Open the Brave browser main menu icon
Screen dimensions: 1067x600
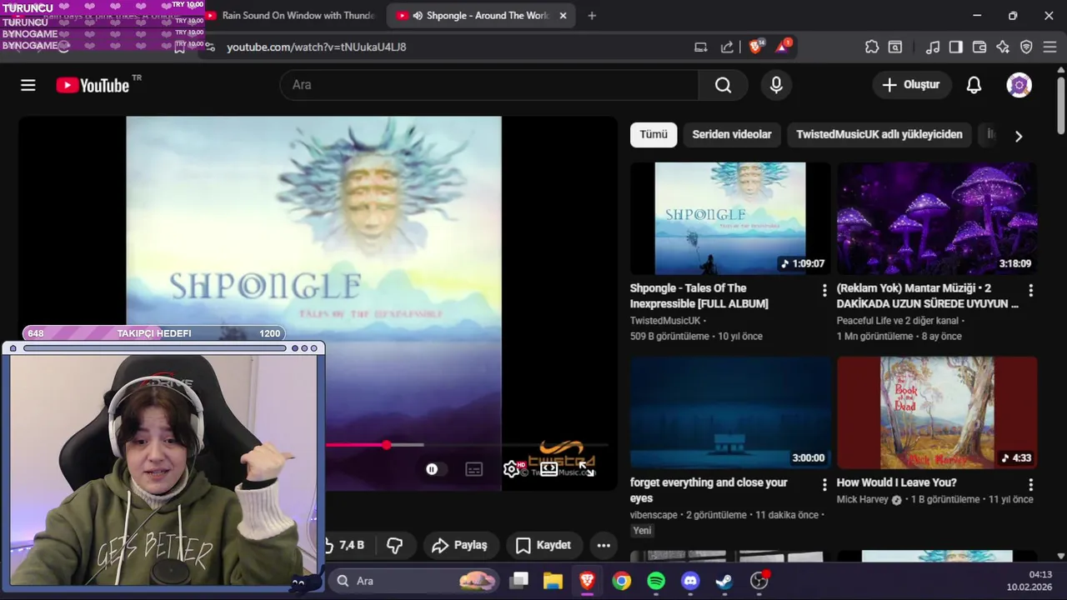coord(1049,47)
